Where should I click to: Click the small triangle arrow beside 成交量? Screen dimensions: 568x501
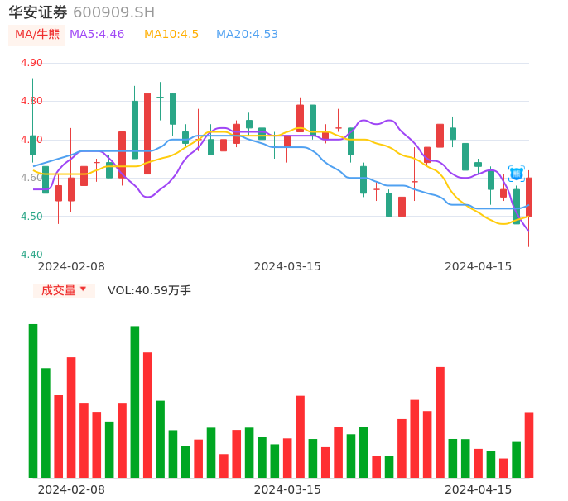pyautogui.click(x=83, y=289)
